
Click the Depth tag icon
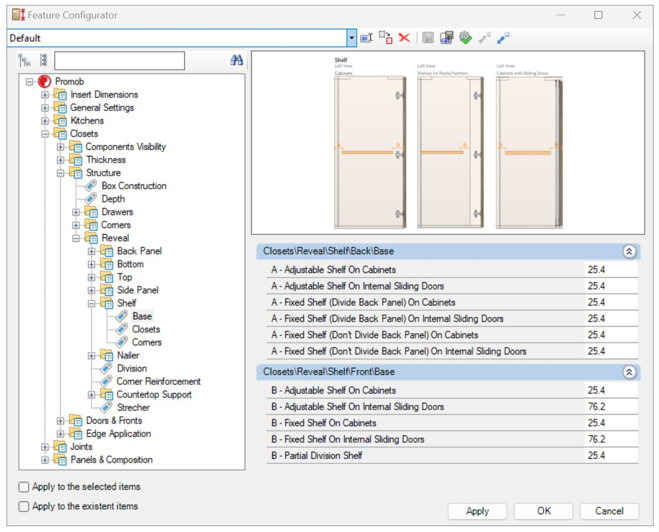point(91,199)
